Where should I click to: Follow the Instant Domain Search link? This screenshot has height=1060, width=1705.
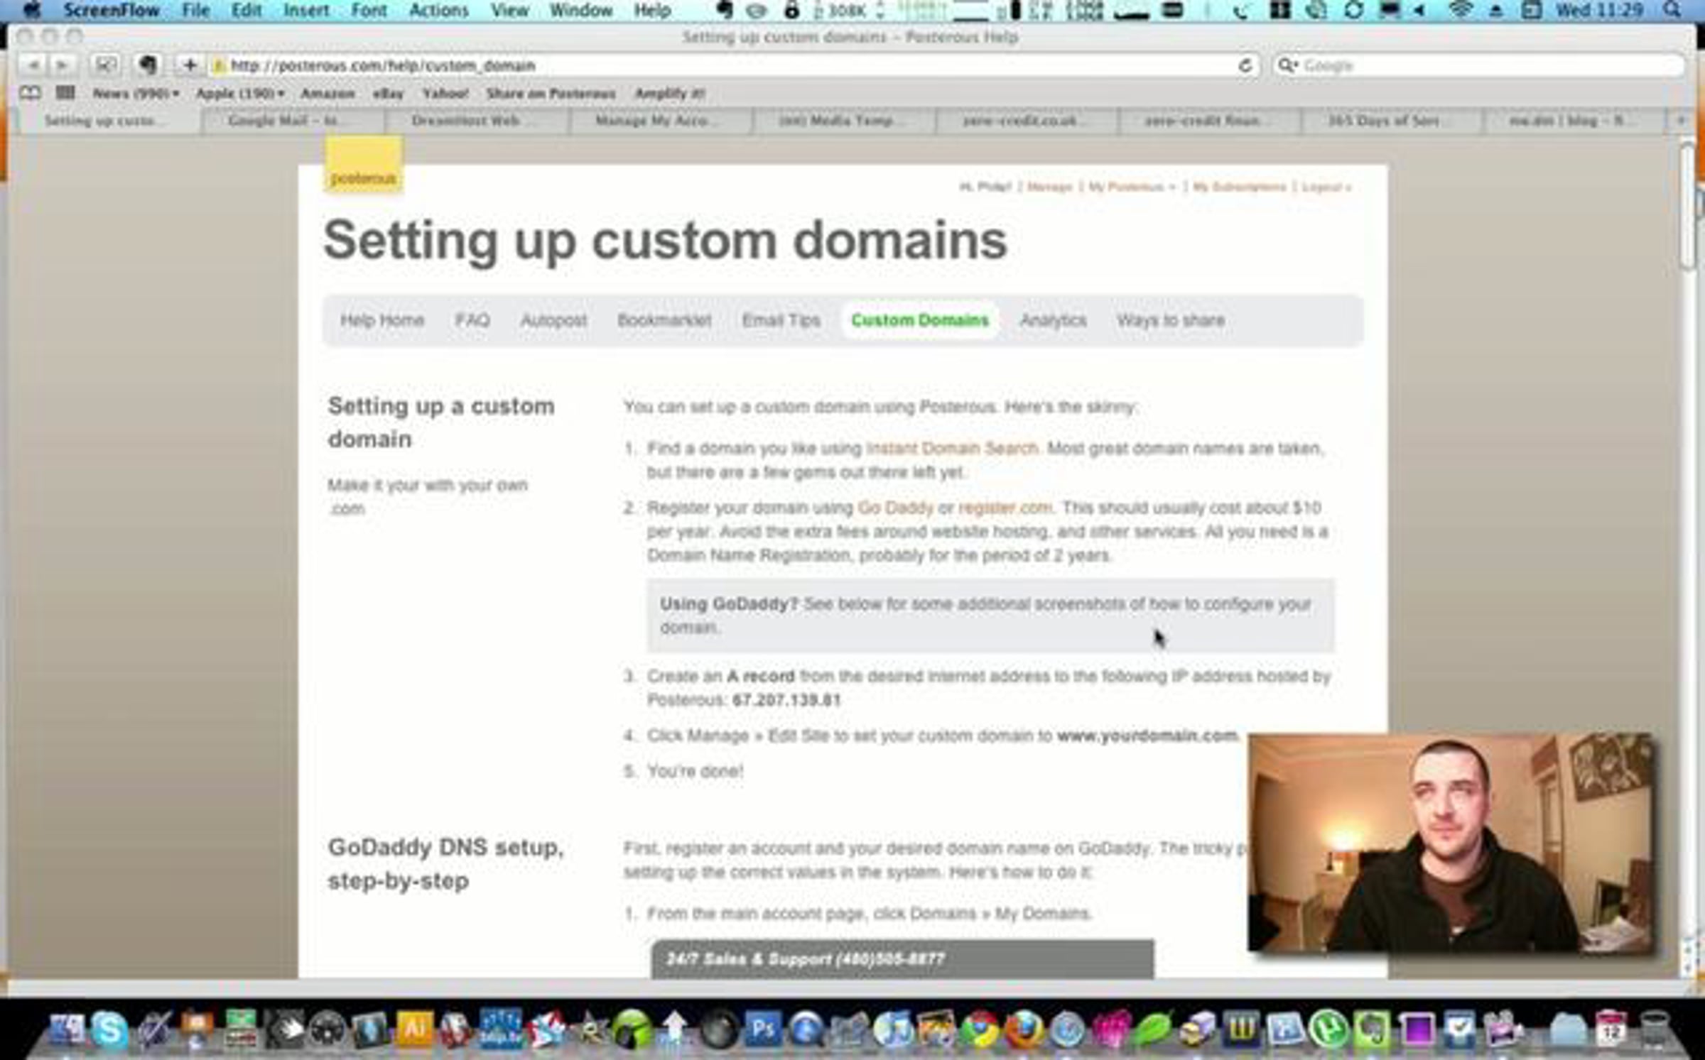pos(951,449)
